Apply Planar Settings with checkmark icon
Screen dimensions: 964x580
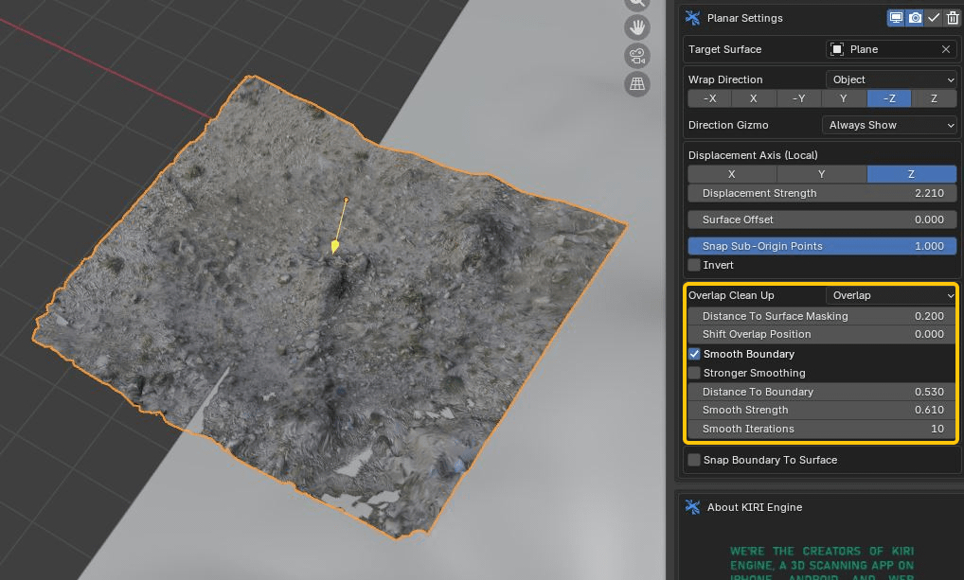point(934,18)
